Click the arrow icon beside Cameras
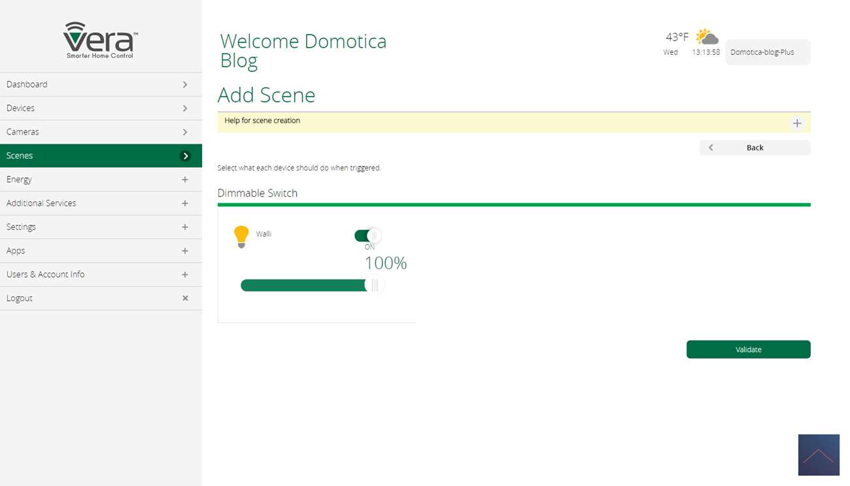The width and height of the screenshot is (850, 486). coord(185,132)
